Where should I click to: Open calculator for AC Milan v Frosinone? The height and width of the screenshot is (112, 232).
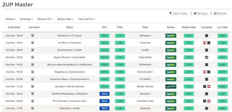point(33,43)
